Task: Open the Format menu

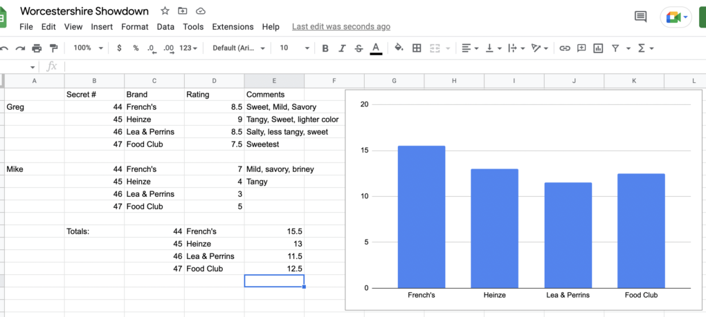Action: [135, 27]
